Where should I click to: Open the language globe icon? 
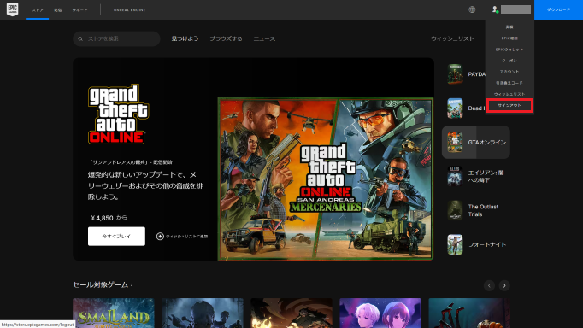tap(472, 9)
